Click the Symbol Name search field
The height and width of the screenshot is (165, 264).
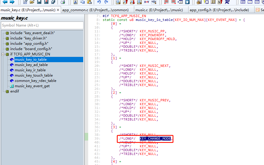click(42, 25)
